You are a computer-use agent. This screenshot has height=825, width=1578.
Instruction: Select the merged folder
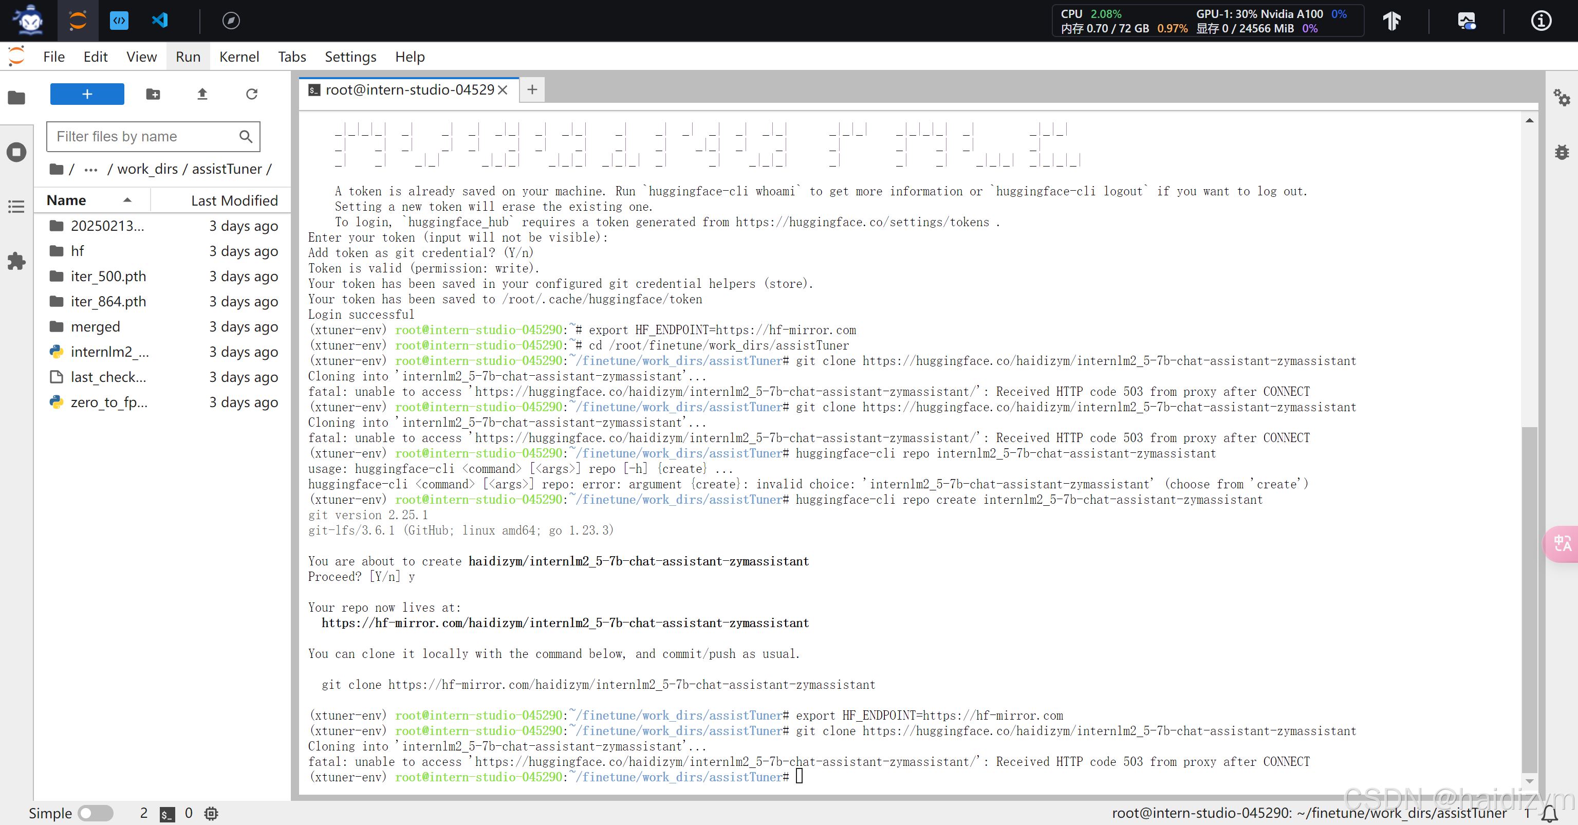162,327
